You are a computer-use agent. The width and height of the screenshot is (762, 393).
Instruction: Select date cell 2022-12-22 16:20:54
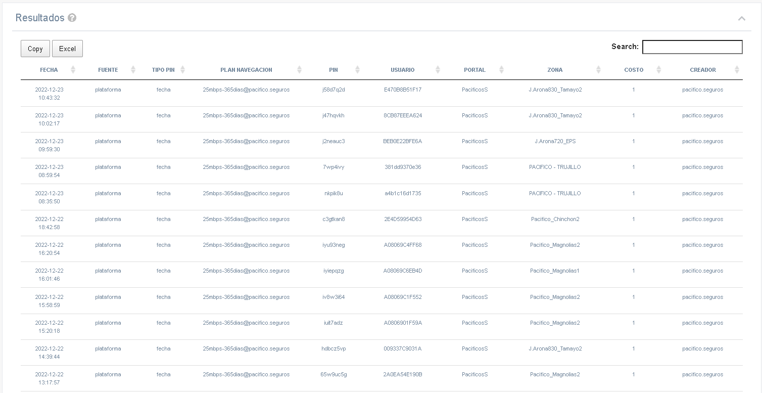tap(49, 249)
